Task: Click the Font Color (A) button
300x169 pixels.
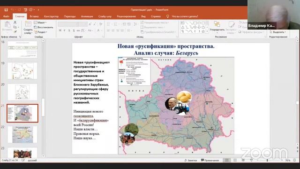Action: 99,31
